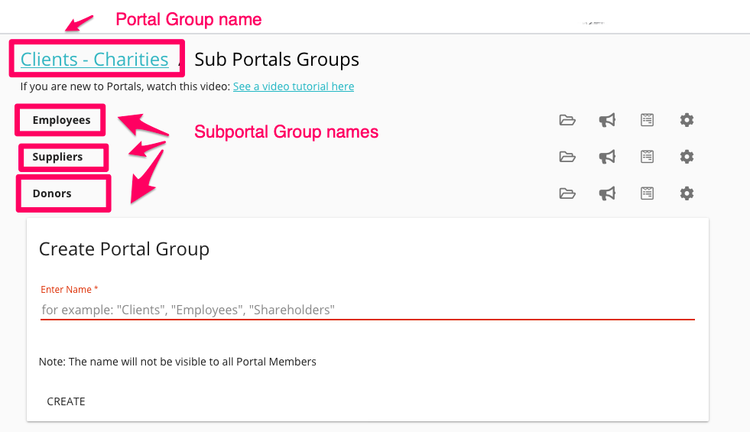Go to Clients - Charities portal group
The image size is (750, 432).
click(x=95, y=59)
